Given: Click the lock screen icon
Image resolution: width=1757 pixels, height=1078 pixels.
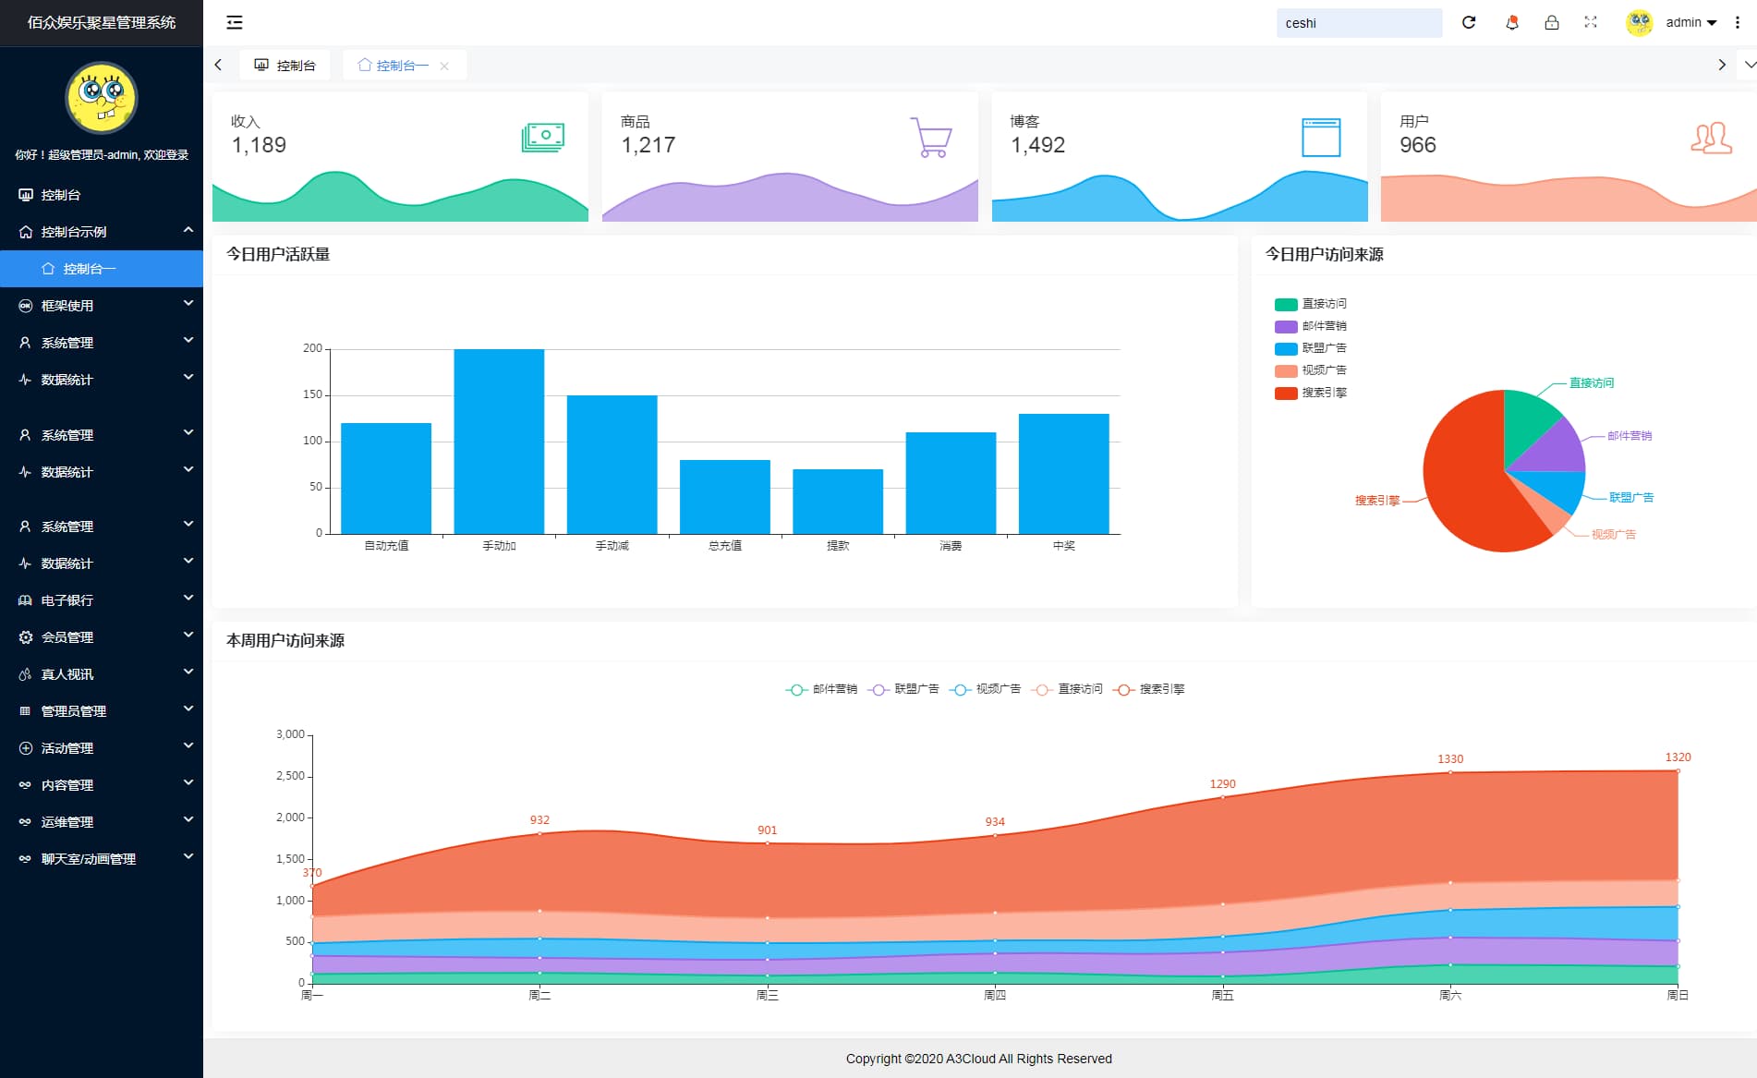Looking at the screenshot, I should [1552, 22].
